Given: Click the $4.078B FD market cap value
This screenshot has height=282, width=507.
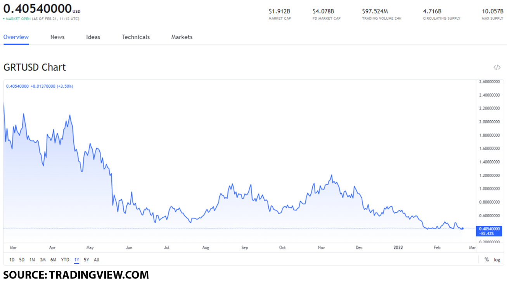Looking at the screenshot, I should tap(324, 12).
